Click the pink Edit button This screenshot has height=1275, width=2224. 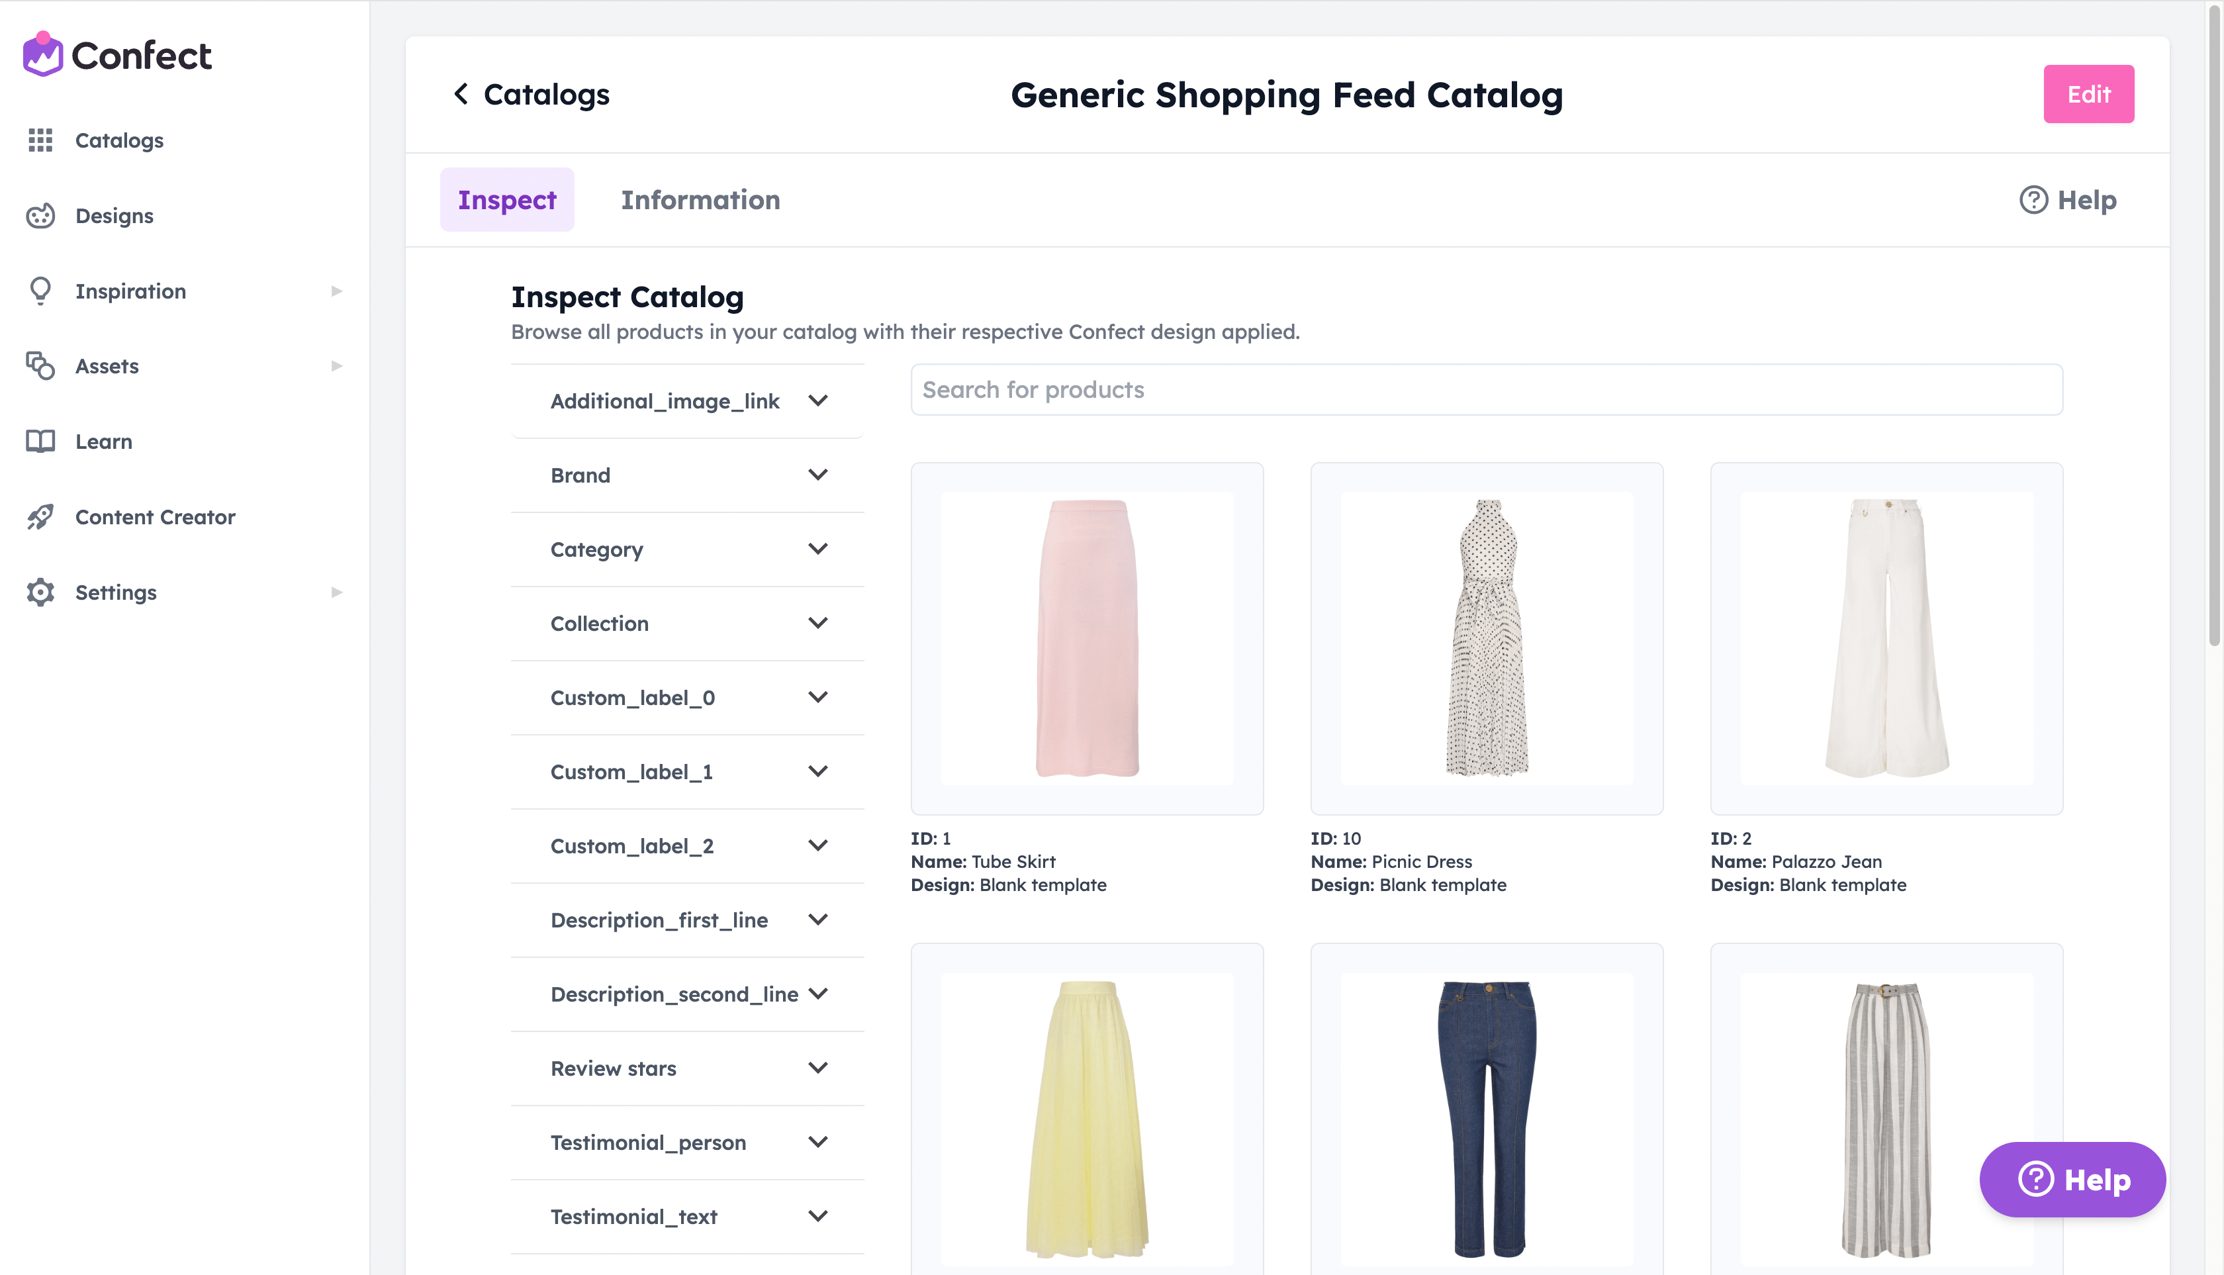pos(2088,94)
